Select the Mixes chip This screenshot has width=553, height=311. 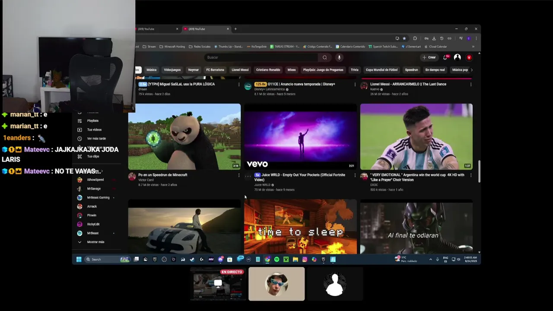tap(292, 70)
